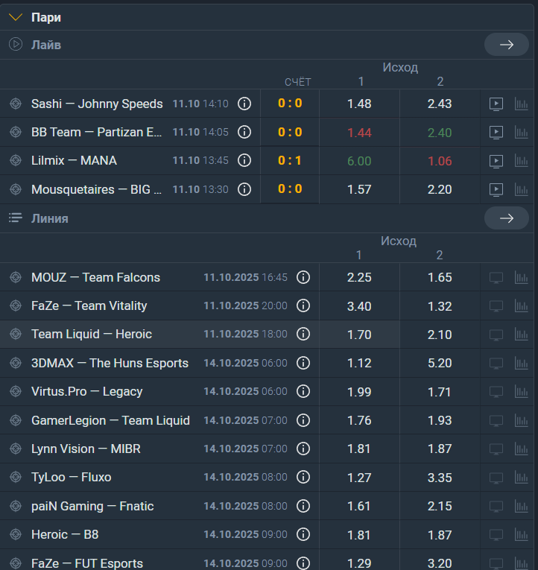Watch live stream for Lilmix — MANA

click(x=496, y=161)
